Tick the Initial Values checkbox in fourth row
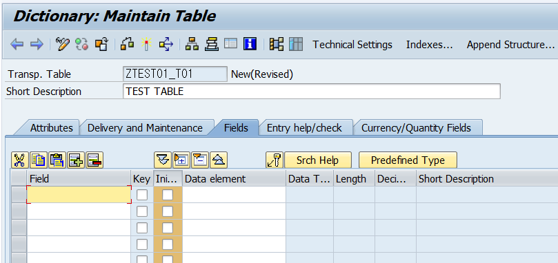 [168, 244]
